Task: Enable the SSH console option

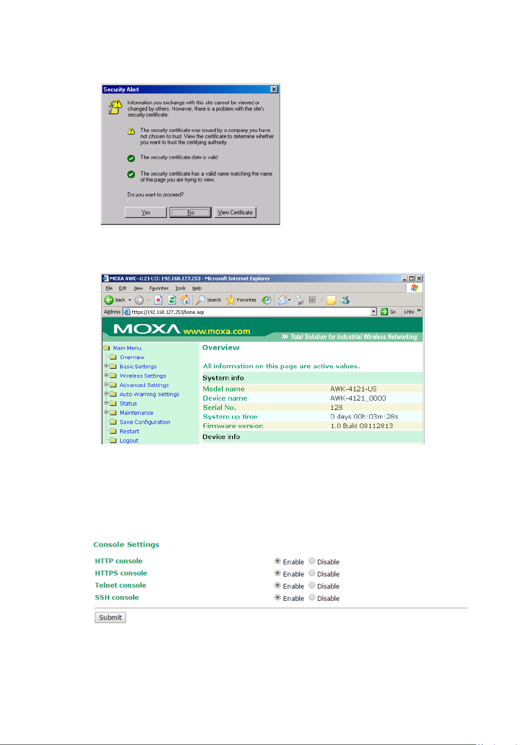Action: pos(278,598)
